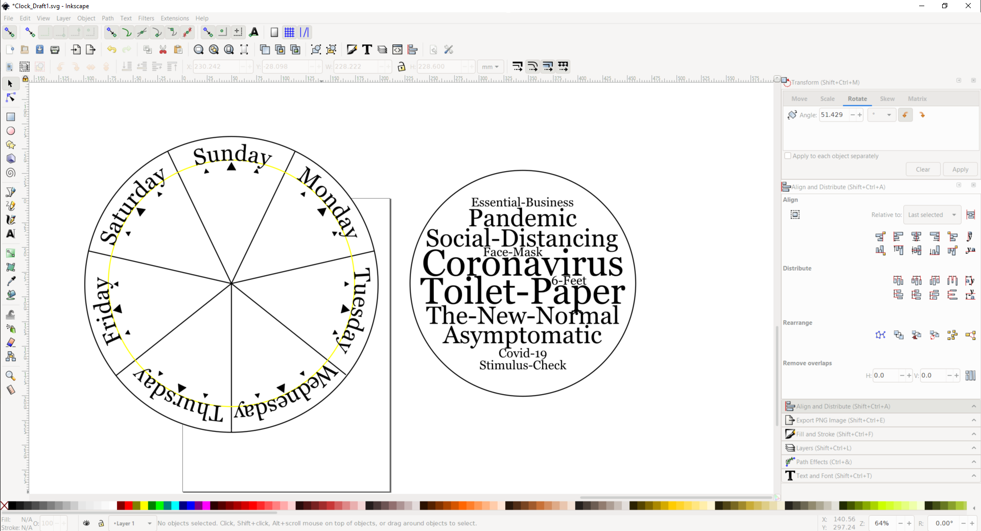
Task: Activate the Star and polygon tool
Action: tap(10, 145)
